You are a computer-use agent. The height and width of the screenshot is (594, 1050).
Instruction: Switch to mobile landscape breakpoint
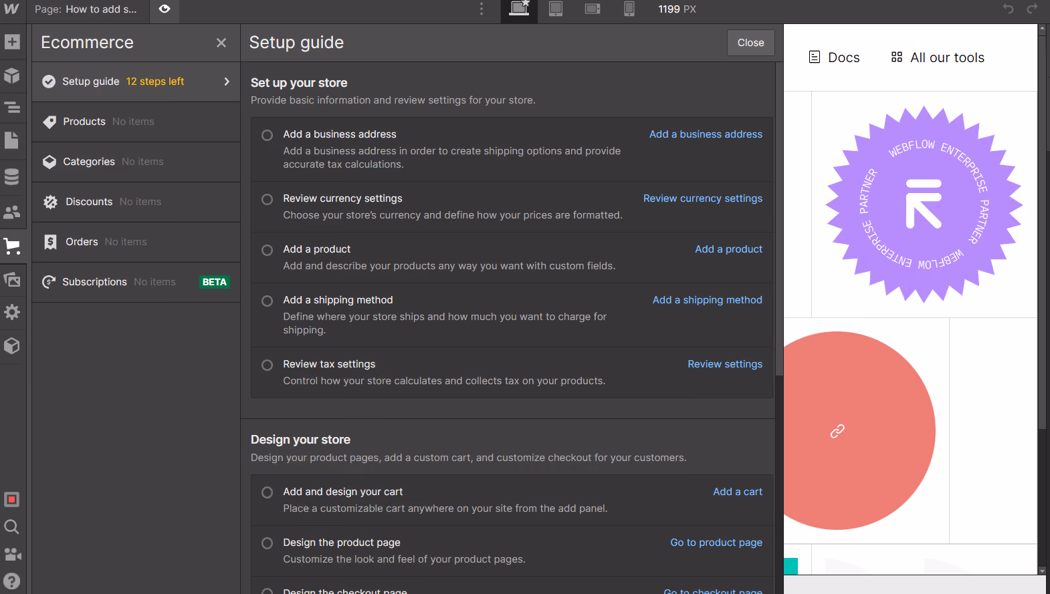click(x=593, y=9)
